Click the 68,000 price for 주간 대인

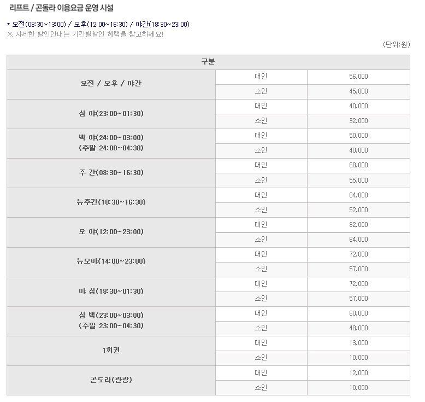pyautogui.click(x=358, y=165)
